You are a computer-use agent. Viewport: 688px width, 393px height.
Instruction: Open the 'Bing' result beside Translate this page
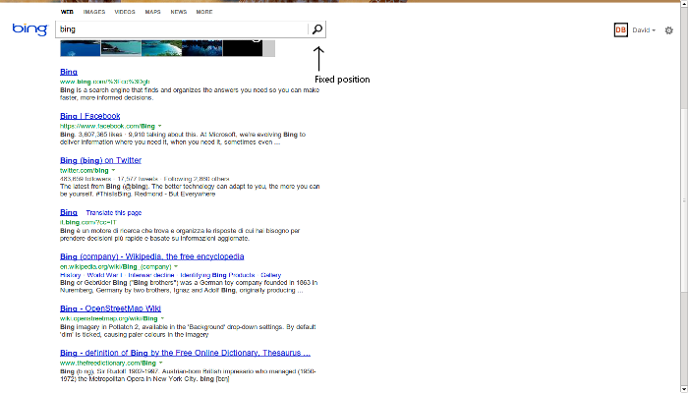tap(69, 213)
